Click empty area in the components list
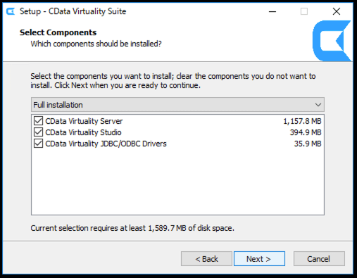The image size is (357, 278). point(177,182)
